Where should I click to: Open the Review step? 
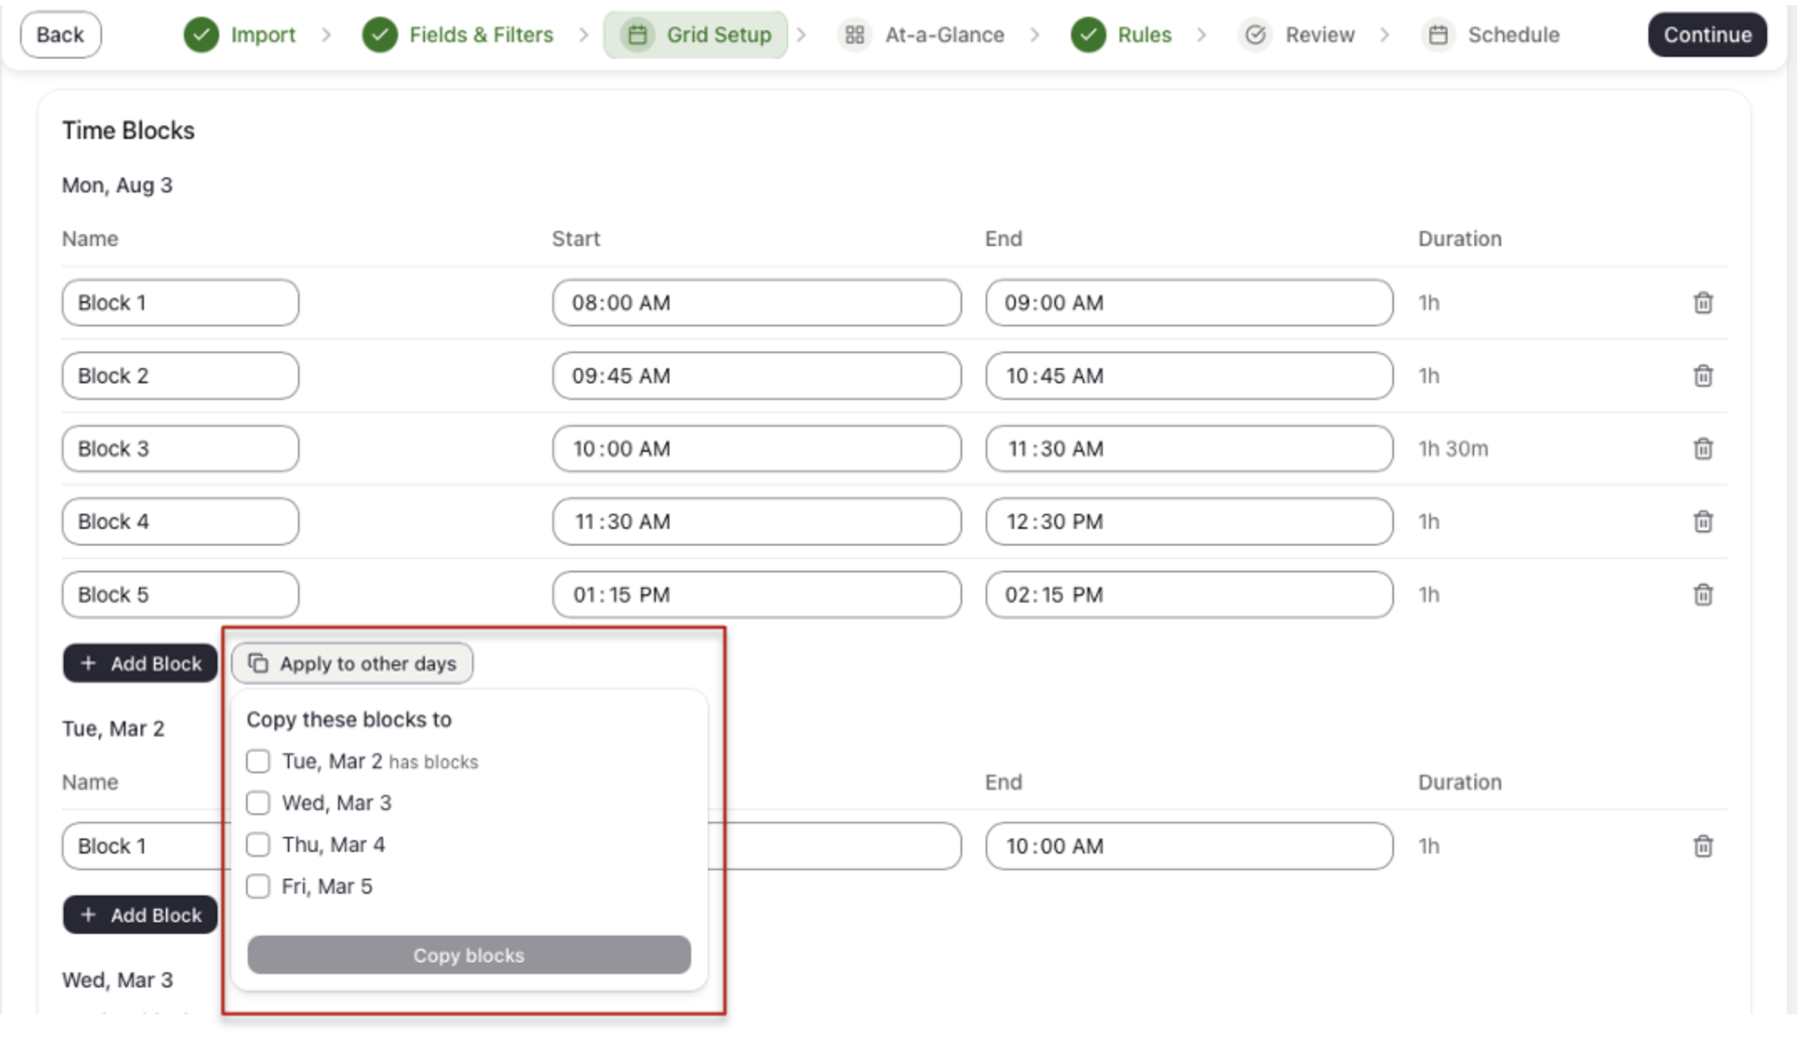1297,35
